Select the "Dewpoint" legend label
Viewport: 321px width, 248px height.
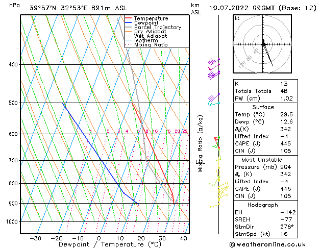coord(146,23)
